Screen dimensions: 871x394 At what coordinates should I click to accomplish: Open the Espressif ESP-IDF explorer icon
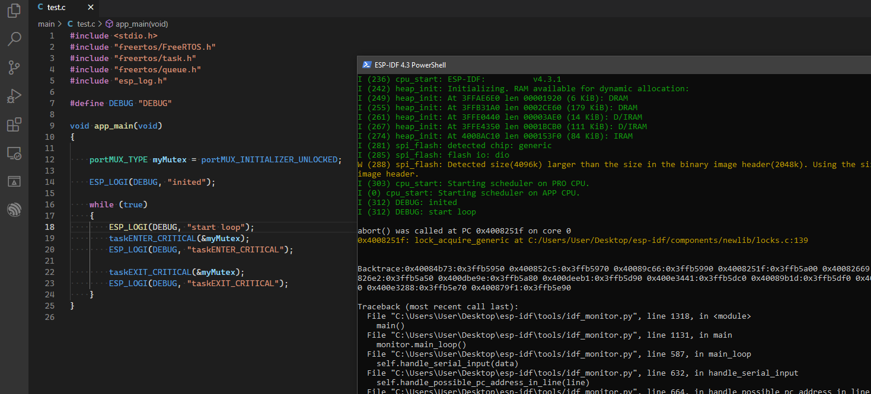point(14,210)
